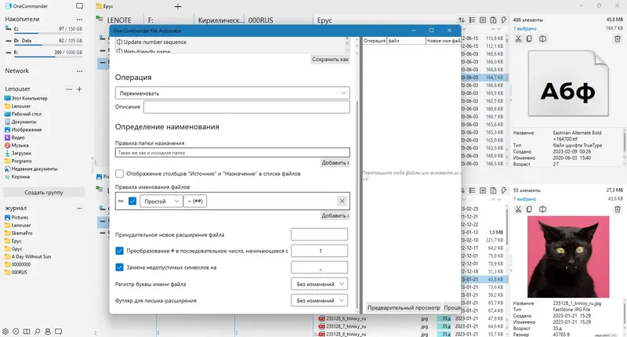The width and height of the screenshot is (627, 337).
Task: Click Добавить under Правила именования файлов
Action: [335, 216]
